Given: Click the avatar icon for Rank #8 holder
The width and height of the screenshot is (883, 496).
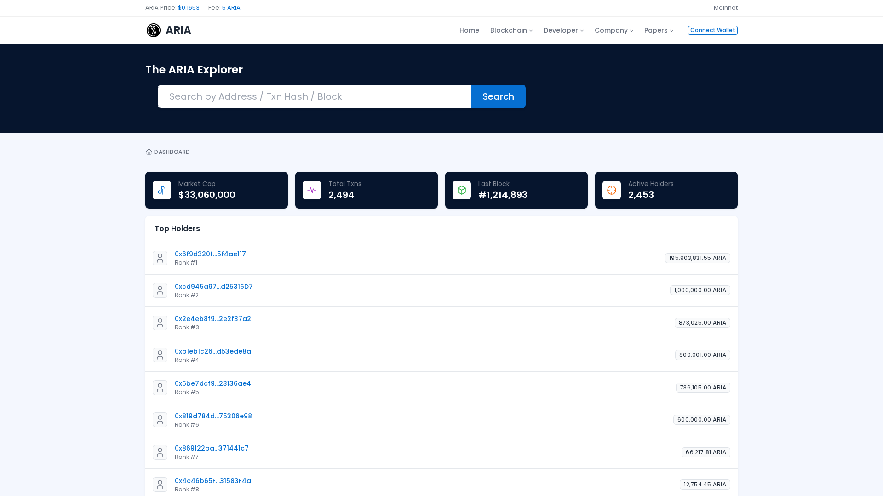Looking at the screenshot, I should tap(160, 485).
